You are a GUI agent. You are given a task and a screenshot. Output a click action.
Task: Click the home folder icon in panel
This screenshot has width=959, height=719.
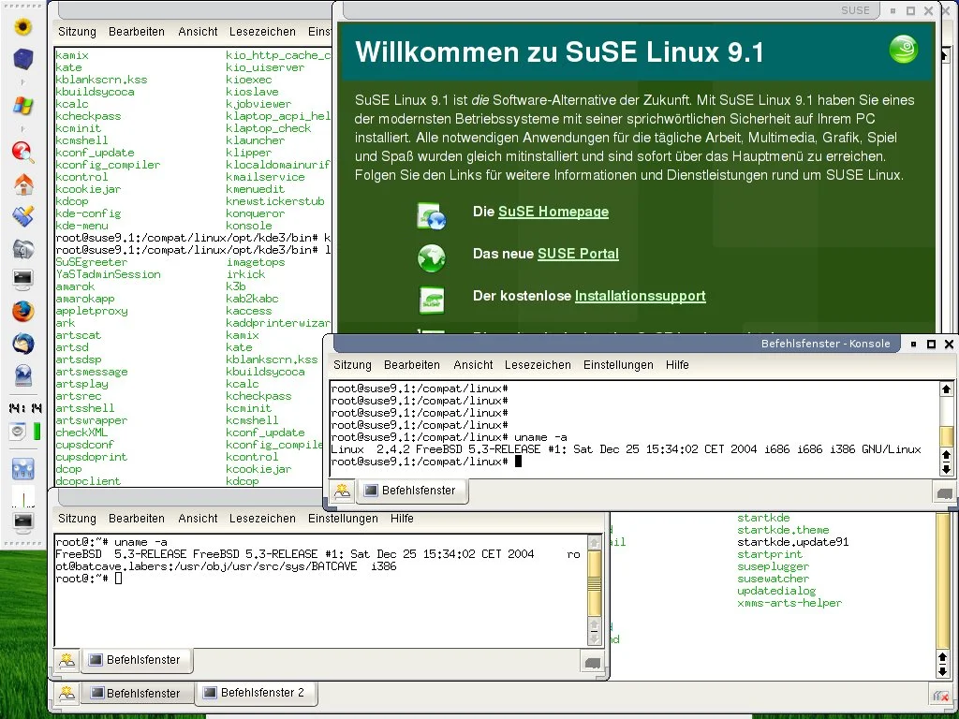click(22, 184)
